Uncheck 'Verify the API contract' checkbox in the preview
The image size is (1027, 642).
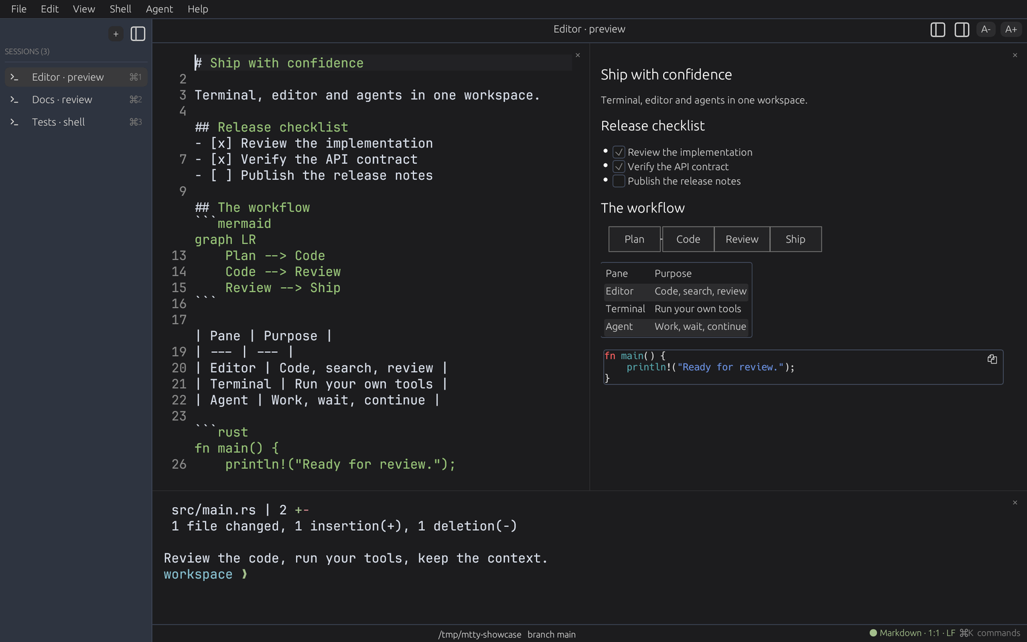(619, 167)
